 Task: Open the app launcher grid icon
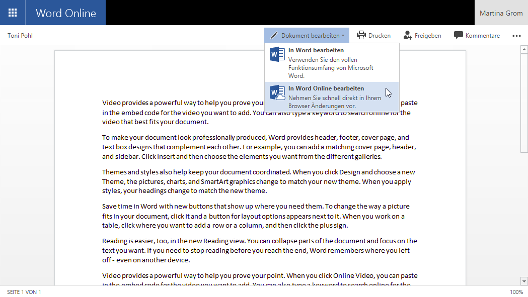coord(13,13)
